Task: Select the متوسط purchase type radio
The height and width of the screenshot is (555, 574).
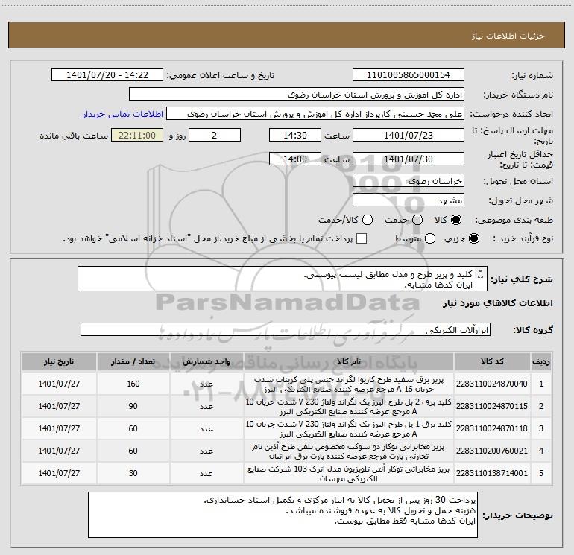Action: pos(430,238)
